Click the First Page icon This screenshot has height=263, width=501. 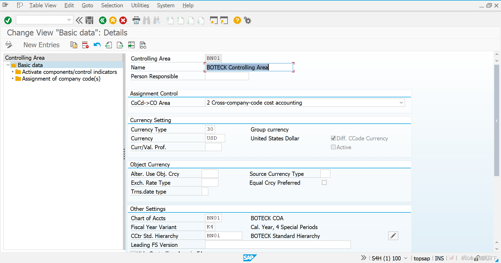click(170, 20)
